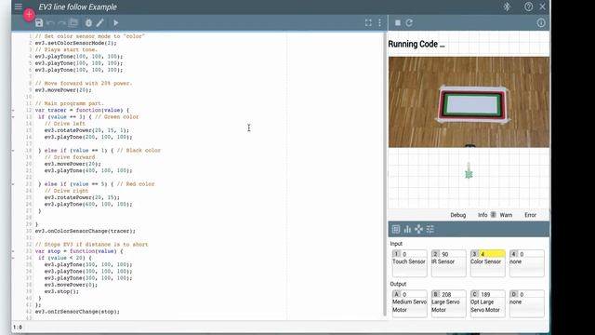595x335 pixels.
Task: Toggle the Warn log filter
Action: (506, 215)
